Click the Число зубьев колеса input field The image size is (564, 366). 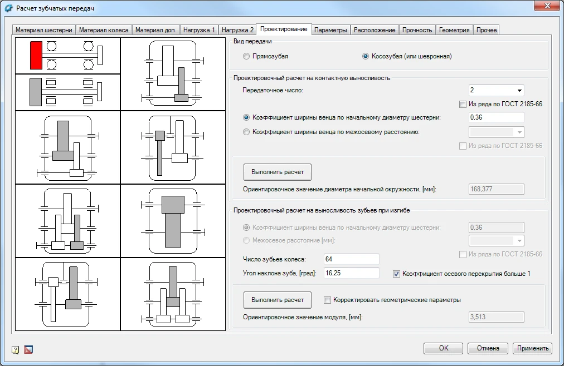click(x=351, y=259)
